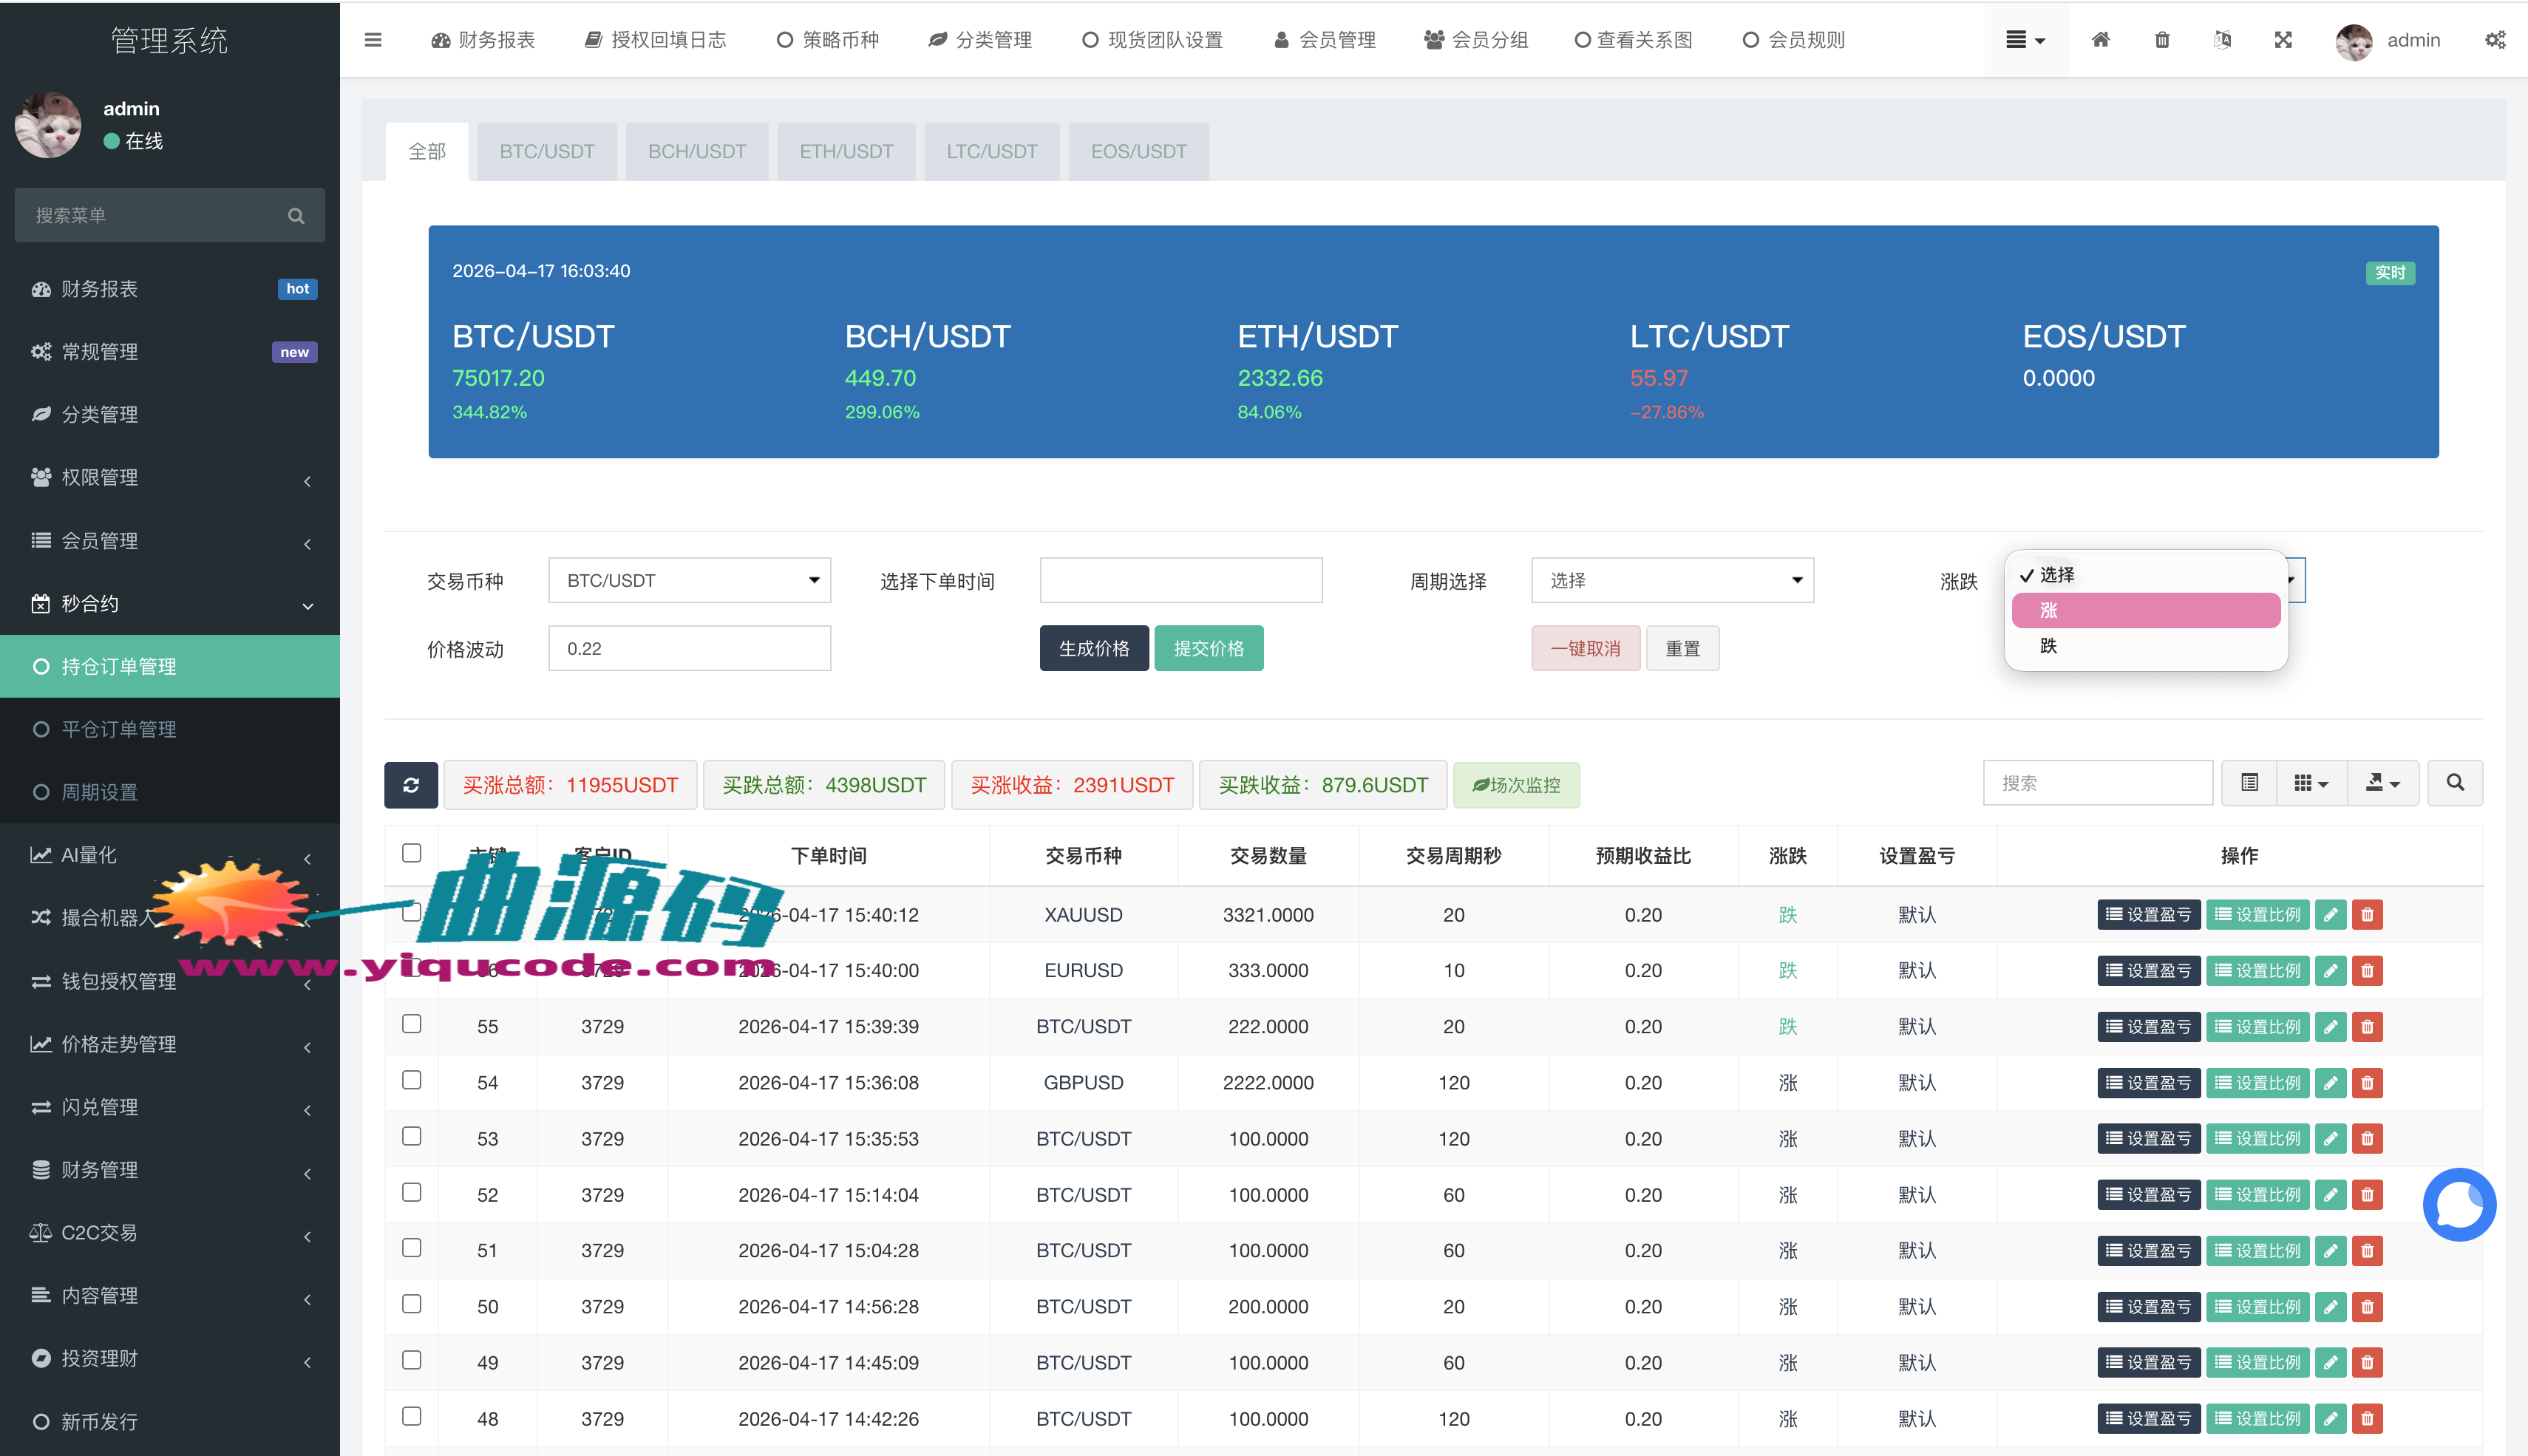
Task: Expand the 周期选择 select dropdown
Action: tap(1671, 580)
